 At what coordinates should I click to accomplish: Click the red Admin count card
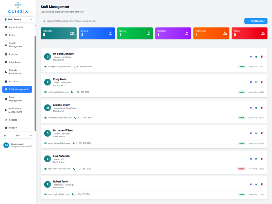(x=249, y=33)
